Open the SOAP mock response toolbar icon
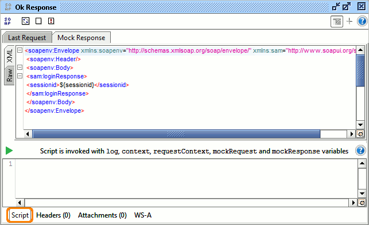The width and height of the screenshot is (369, 225). coord(7,21)
